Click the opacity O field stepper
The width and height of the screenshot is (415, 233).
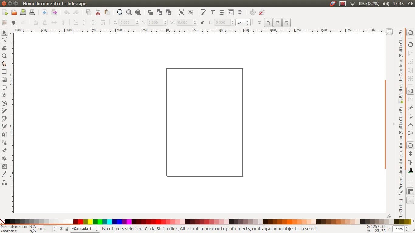click(55, 229)
